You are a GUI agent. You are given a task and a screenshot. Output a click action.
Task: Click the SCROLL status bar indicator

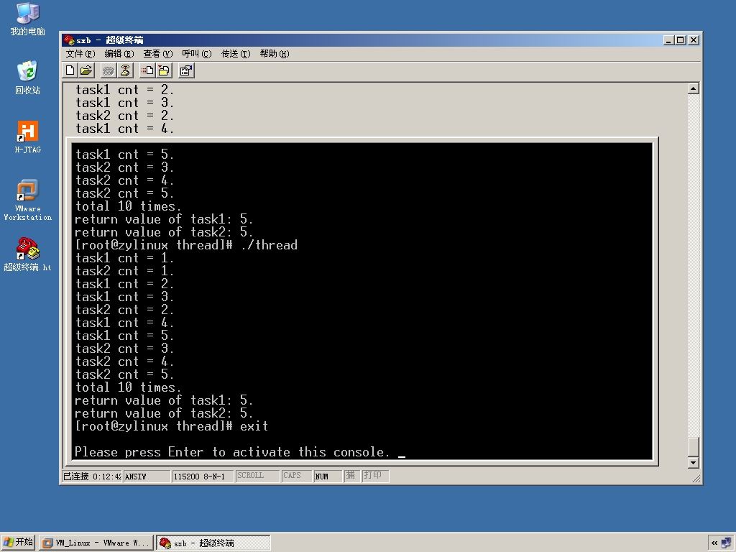[x=257, y=476]
